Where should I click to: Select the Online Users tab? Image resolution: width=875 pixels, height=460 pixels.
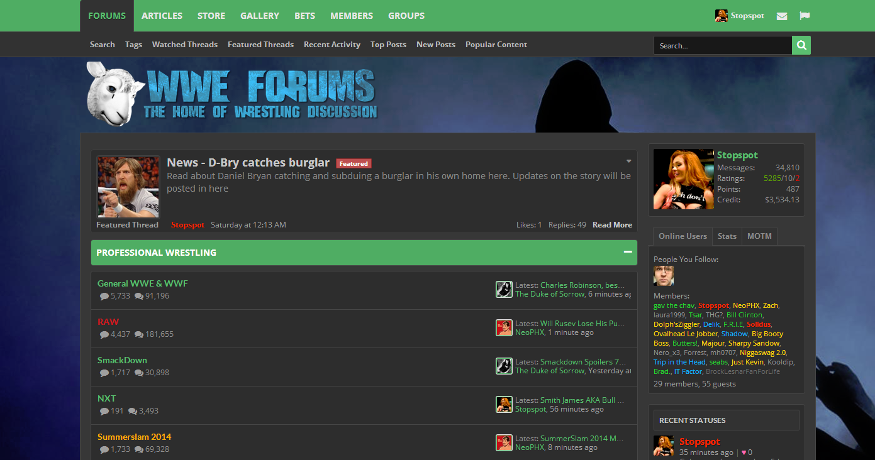(x=683, y=236)
